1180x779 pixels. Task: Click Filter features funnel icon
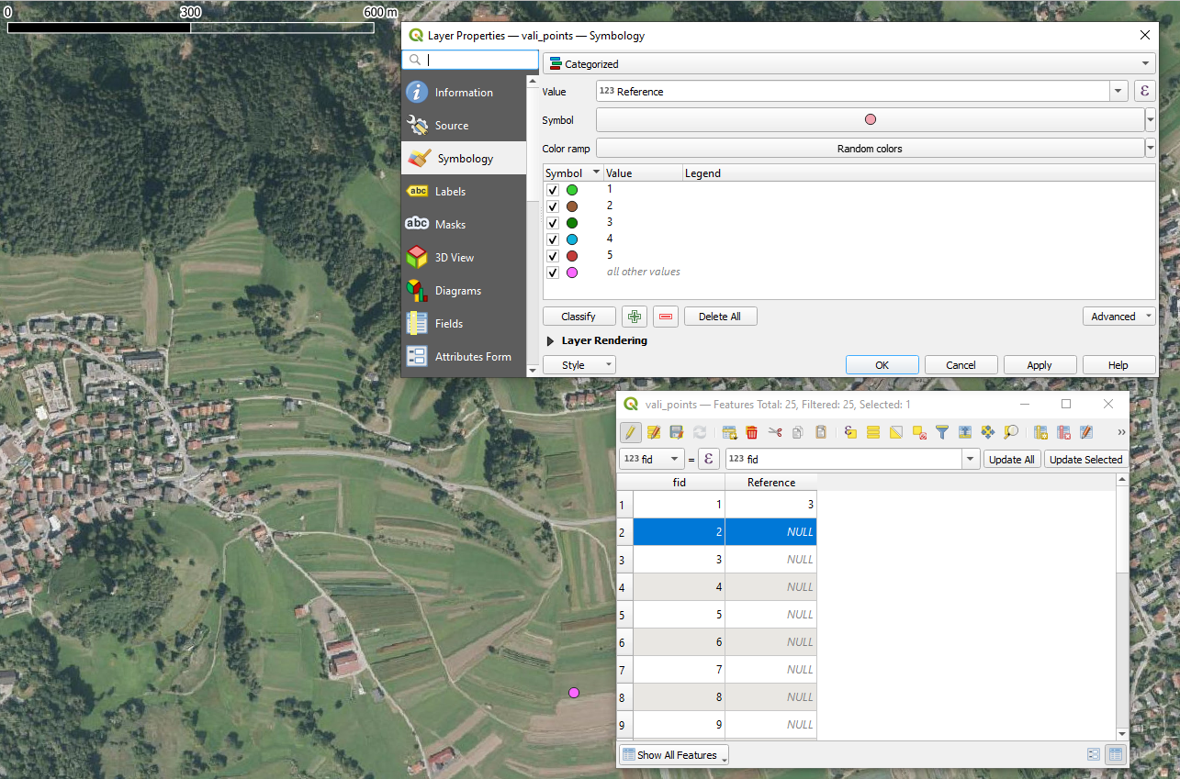coord(942,432)
